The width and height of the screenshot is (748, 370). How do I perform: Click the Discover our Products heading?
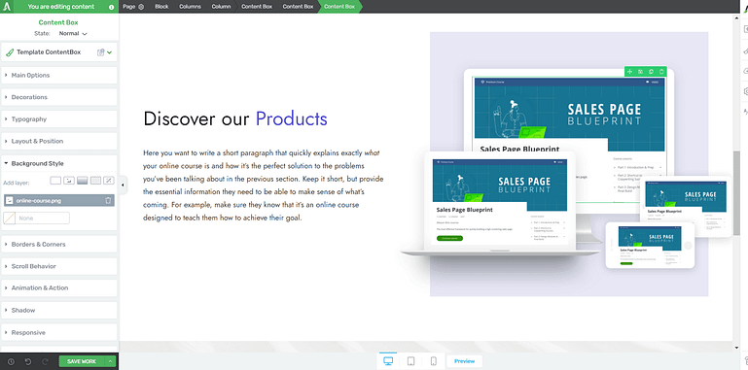(235, 118)
